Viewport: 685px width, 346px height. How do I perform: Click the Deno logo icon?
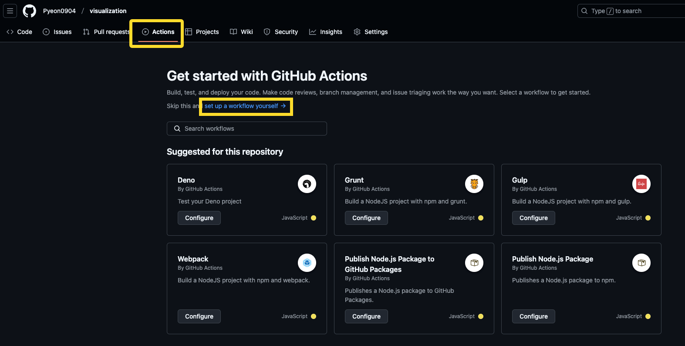click(x=307, y=184)
